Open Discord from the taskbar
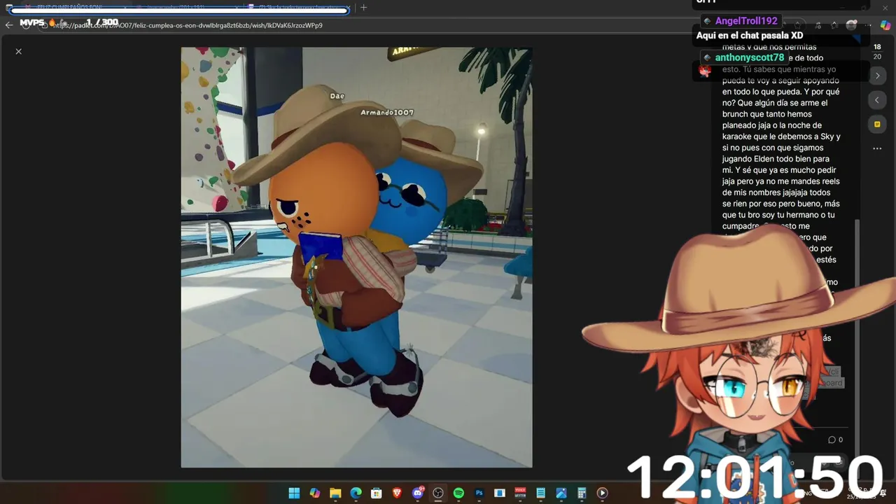The image size is (896, 504). tap(418, 493)
